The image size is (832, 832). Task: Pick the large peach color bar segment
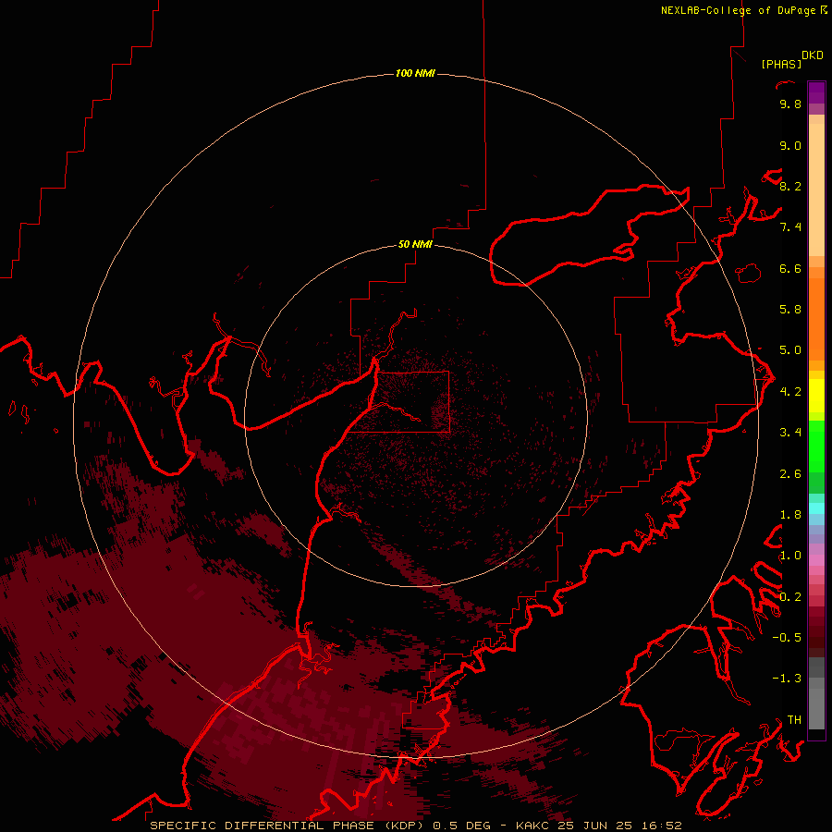coord(816,190)
